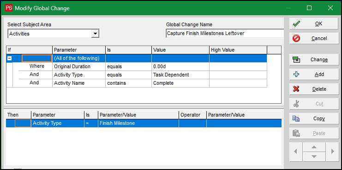
Task: Click the High Value column header
Action: 238,50
